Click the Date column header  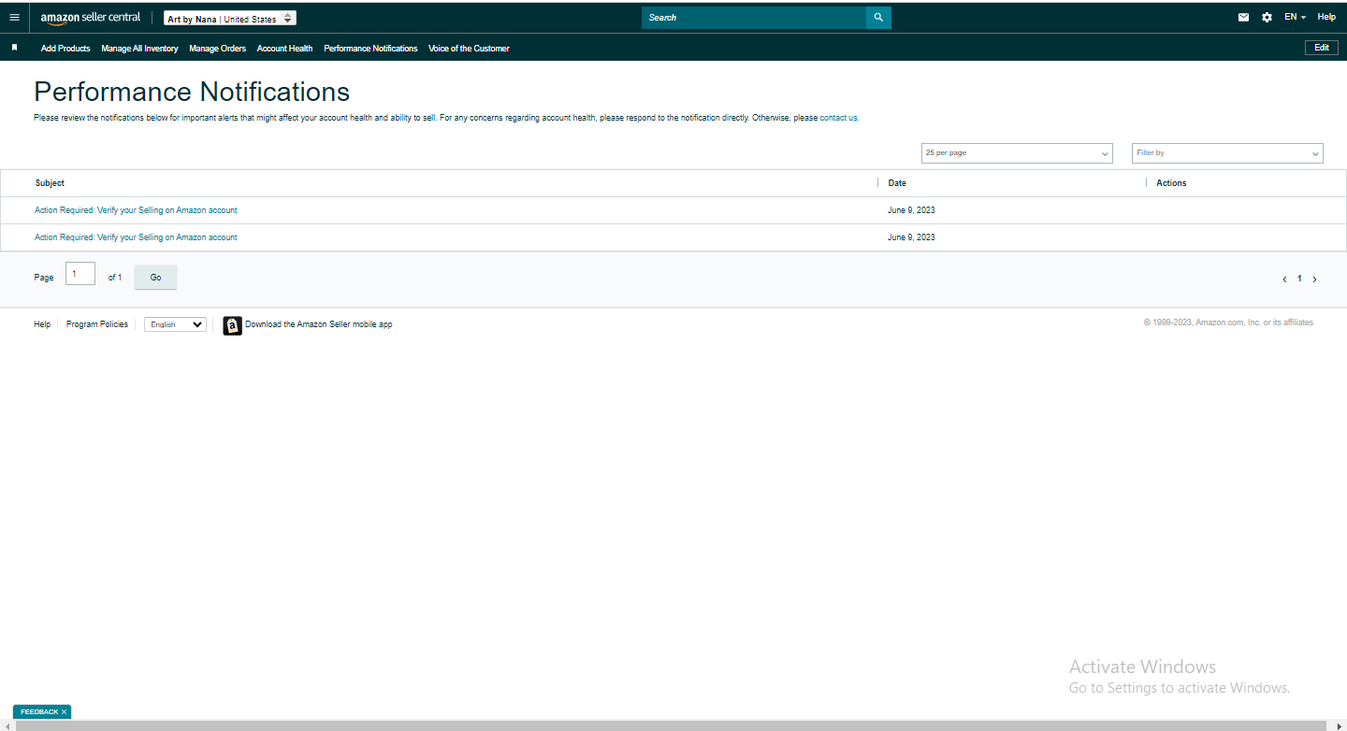[x=897, y=183]
